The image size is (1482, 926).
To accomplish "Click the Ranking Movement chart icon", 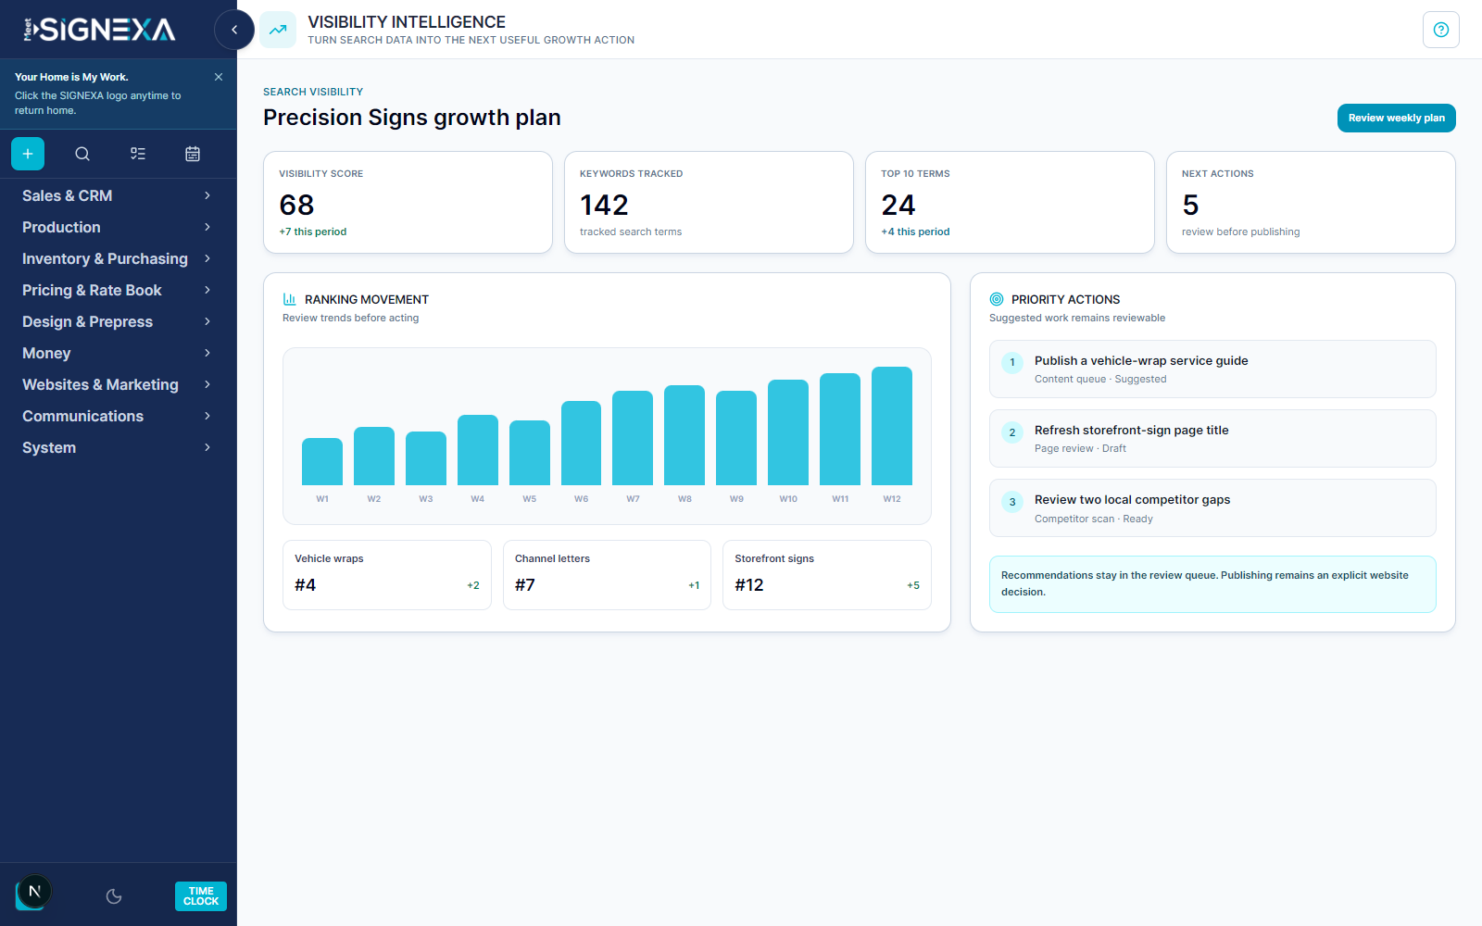I will (290, 299).
